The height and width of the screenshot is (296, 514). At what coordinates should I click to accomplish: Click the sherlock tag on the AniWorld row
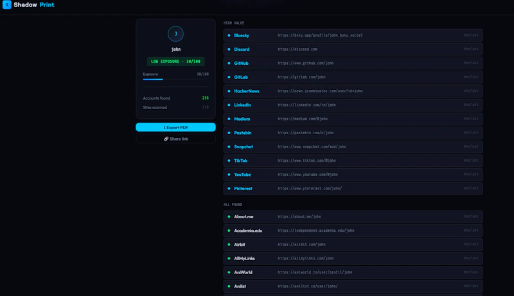(471, 272)
